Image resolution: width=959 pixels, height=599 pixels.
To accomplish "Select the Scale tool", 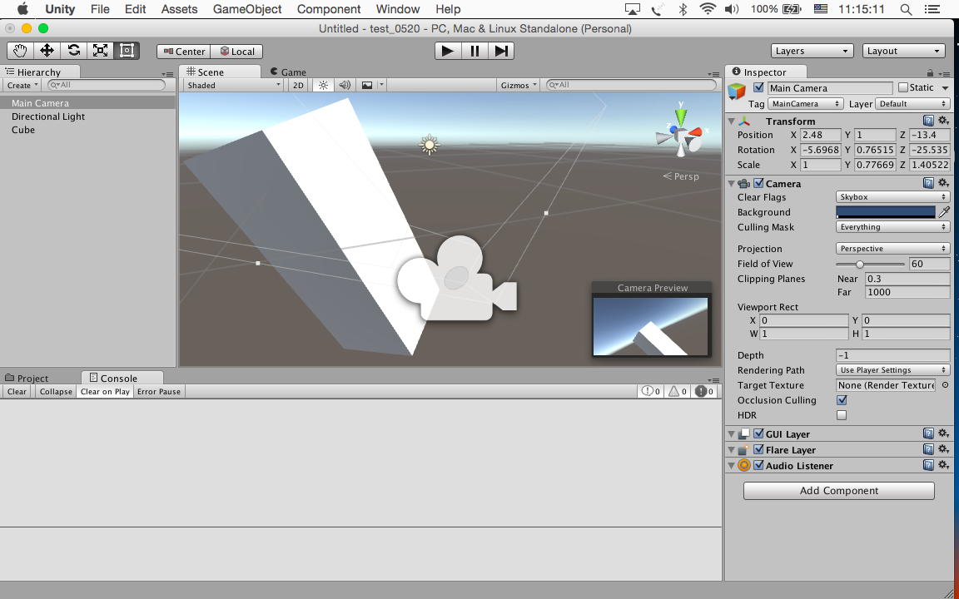I will click(x=100, y=51).
